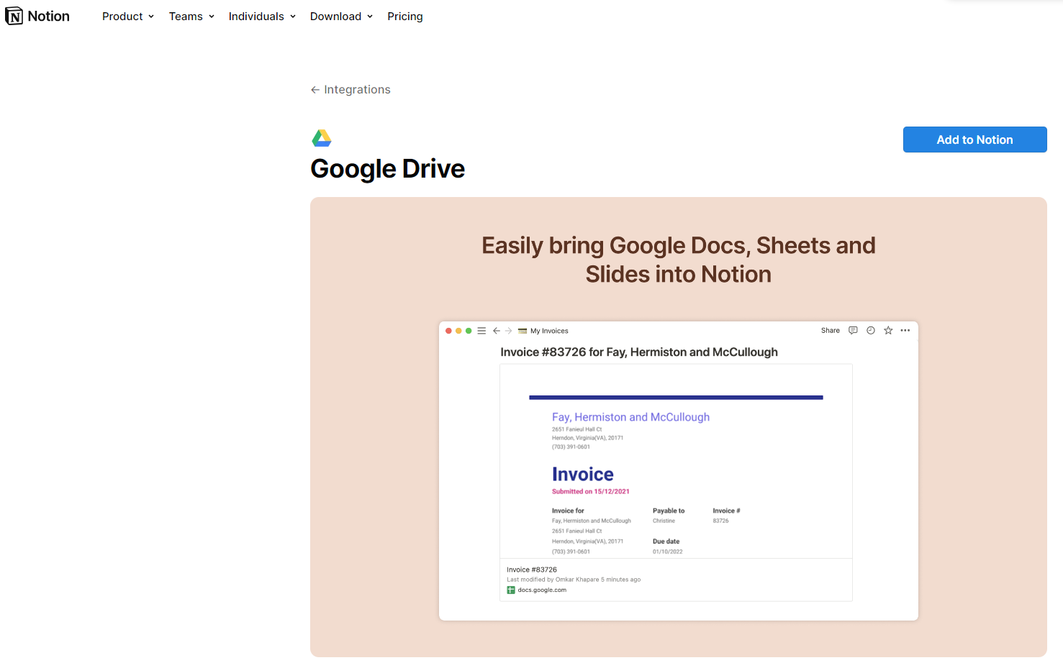Click the Invoice #83726 title in preview
Image resolution: width=1063 pixels, height=668 pixels.
(639, 352)
